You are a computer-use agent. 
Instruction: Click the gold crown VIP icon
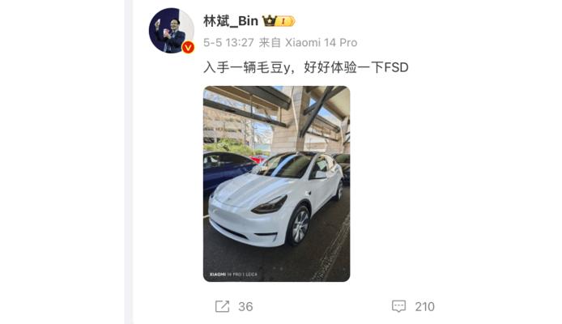pos(269,21)
